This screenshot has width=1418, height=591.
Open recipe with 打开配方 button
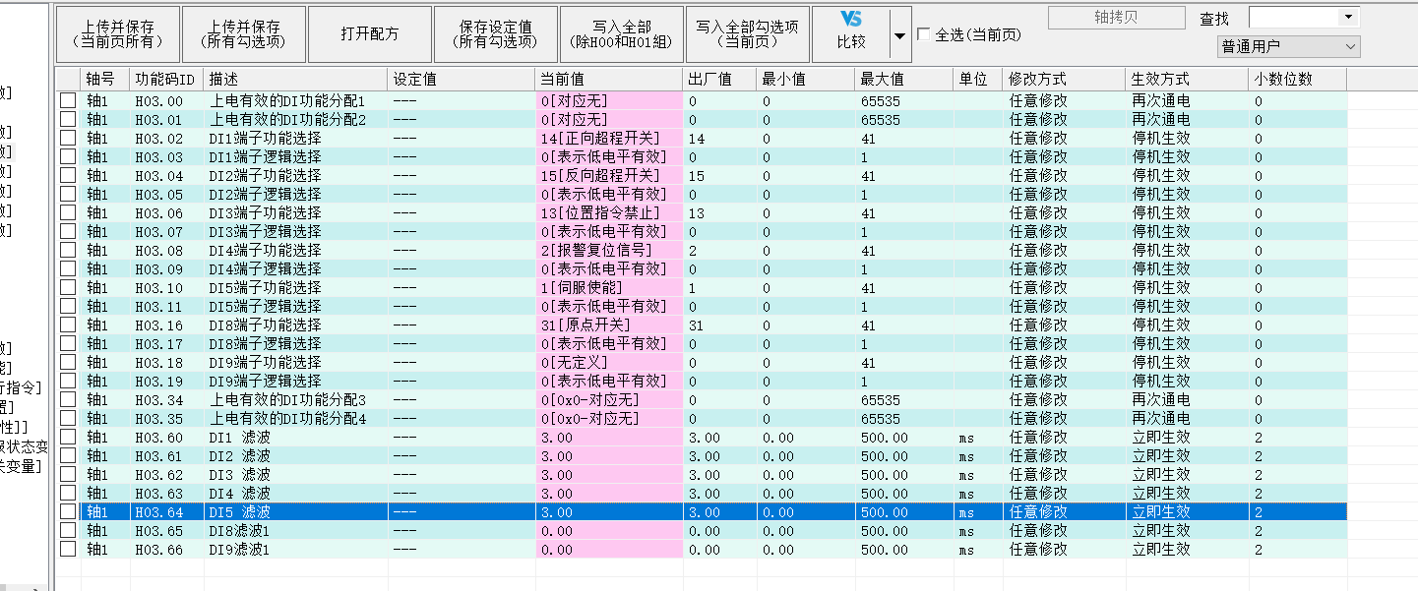370,34
